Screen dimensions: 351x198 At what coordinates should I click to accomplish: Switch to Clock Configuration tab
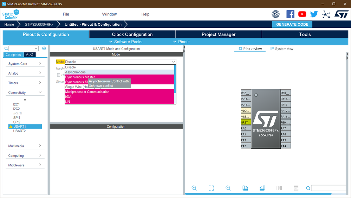pyautogui.click(x=132, y=34)
